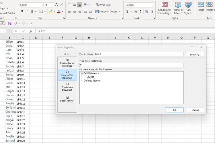Screen dimensions: 215x143
Task: Click Insert Function fx button
Action: click(31, 31)
